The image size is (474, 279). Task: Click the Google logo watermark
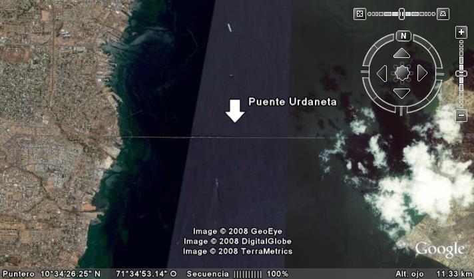[x=439, y=250]
